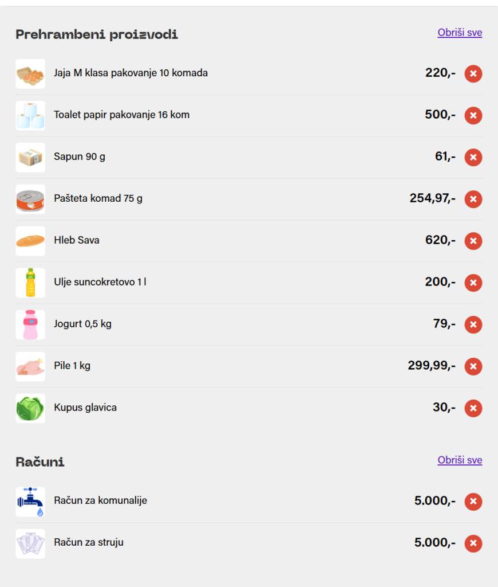
Task: Select the pašteta can thumbnail
Action: tap(30, 199)
